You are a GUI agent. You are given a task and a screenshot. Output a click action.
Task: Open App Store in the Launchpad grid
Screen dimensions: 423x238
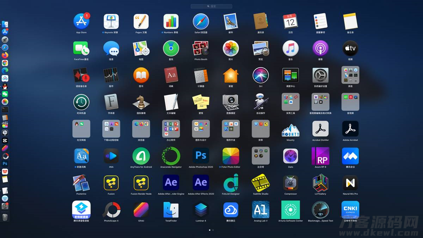point(81,21)
